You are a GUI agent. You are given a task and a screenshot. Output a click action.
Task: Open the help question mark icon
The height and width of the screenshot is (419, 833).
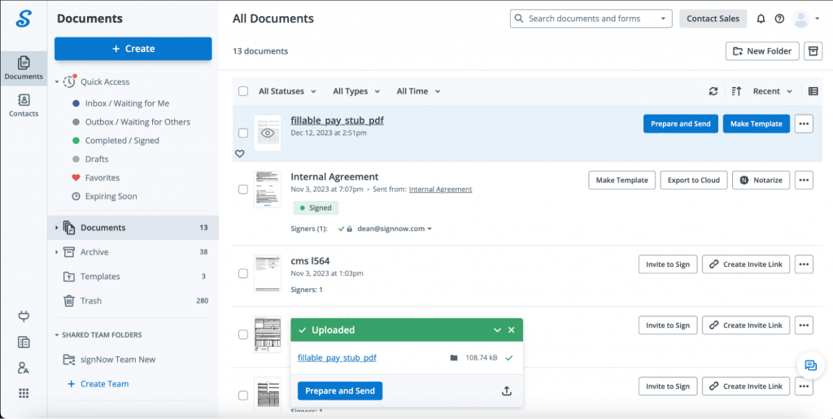[779, 19]
